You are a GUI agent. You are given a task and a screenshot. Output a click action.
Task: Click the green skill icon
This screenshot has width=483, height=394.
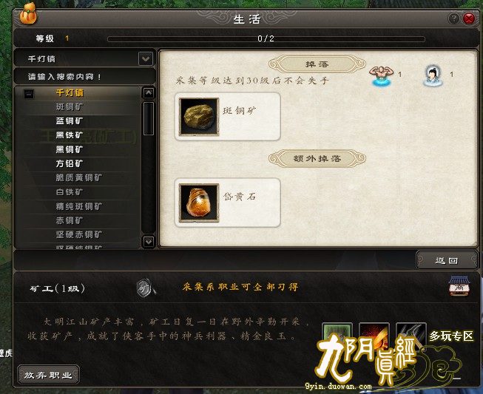(x=337, y=336)
